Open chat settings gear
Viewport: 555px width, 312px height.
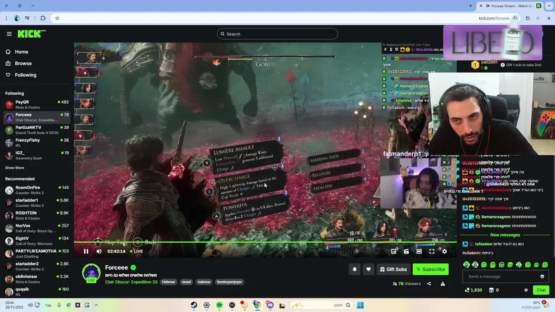[x=526, y=290]
